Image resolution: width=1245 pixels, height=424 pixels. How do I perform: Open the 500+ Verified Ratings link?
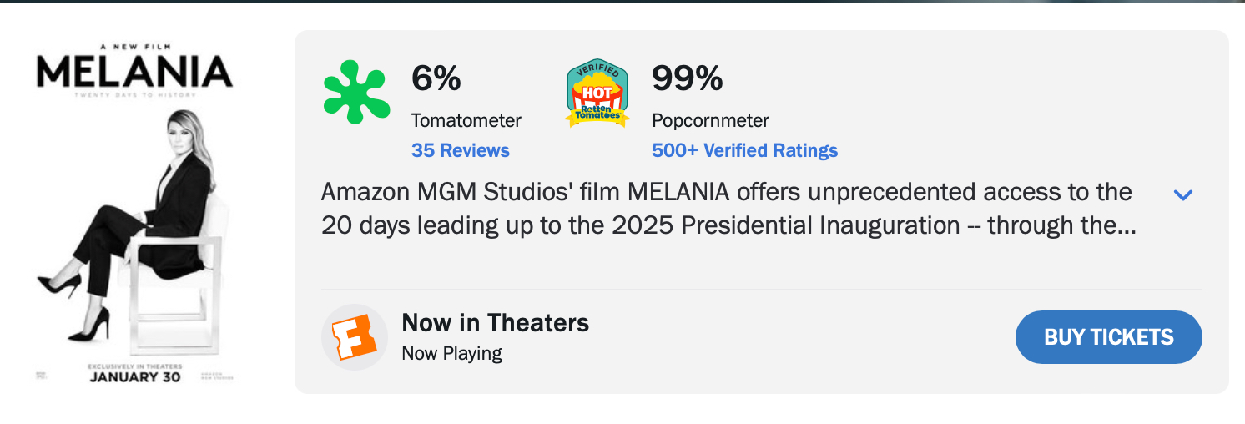(x=744, y=151)
